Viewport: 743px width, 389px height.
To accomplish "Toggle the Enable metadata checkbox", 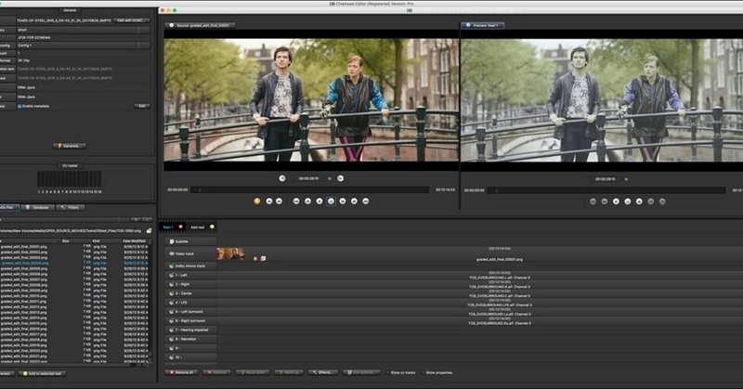I will 20,106.
